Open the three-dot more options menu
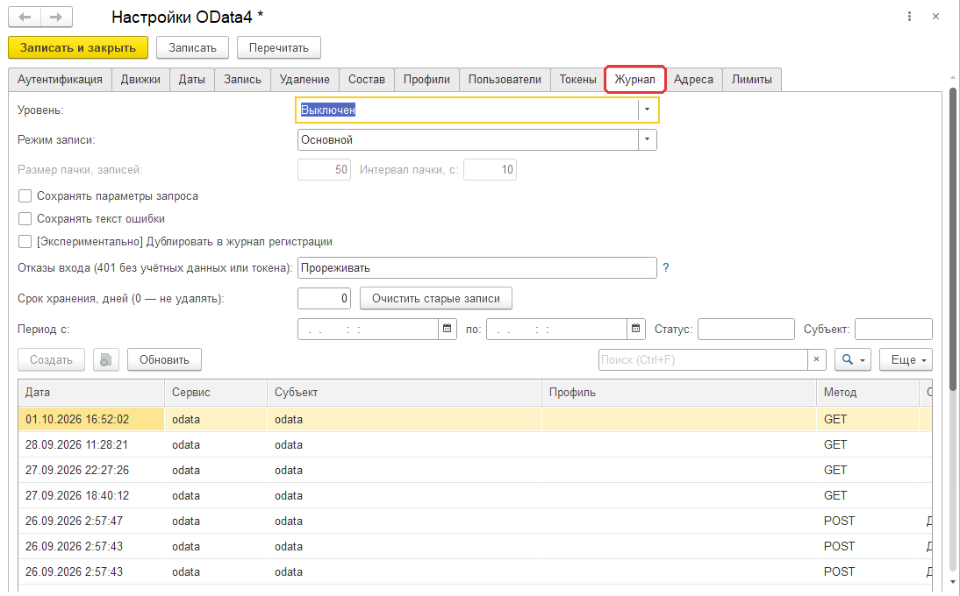This screenshot has height=596, width=960. pyautogui.click(x=909, y=17)
